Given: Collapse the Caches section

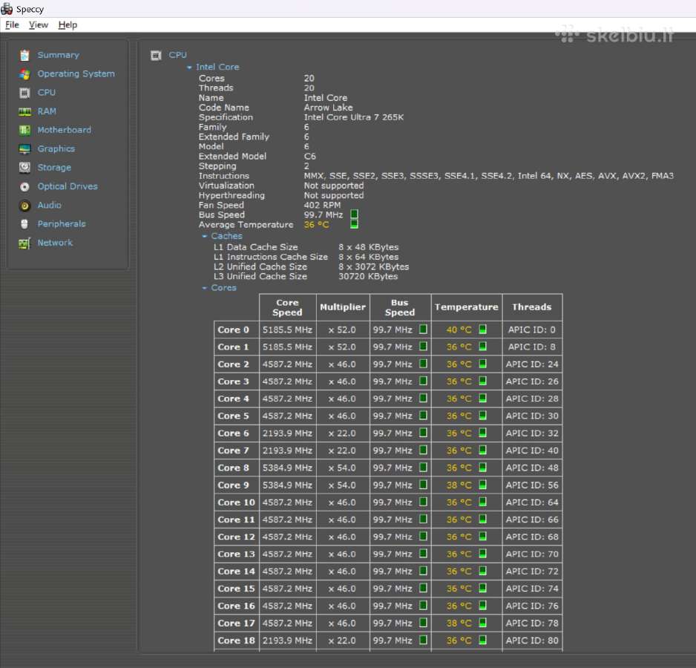Looking at the screenshot, I should point(205,236).
